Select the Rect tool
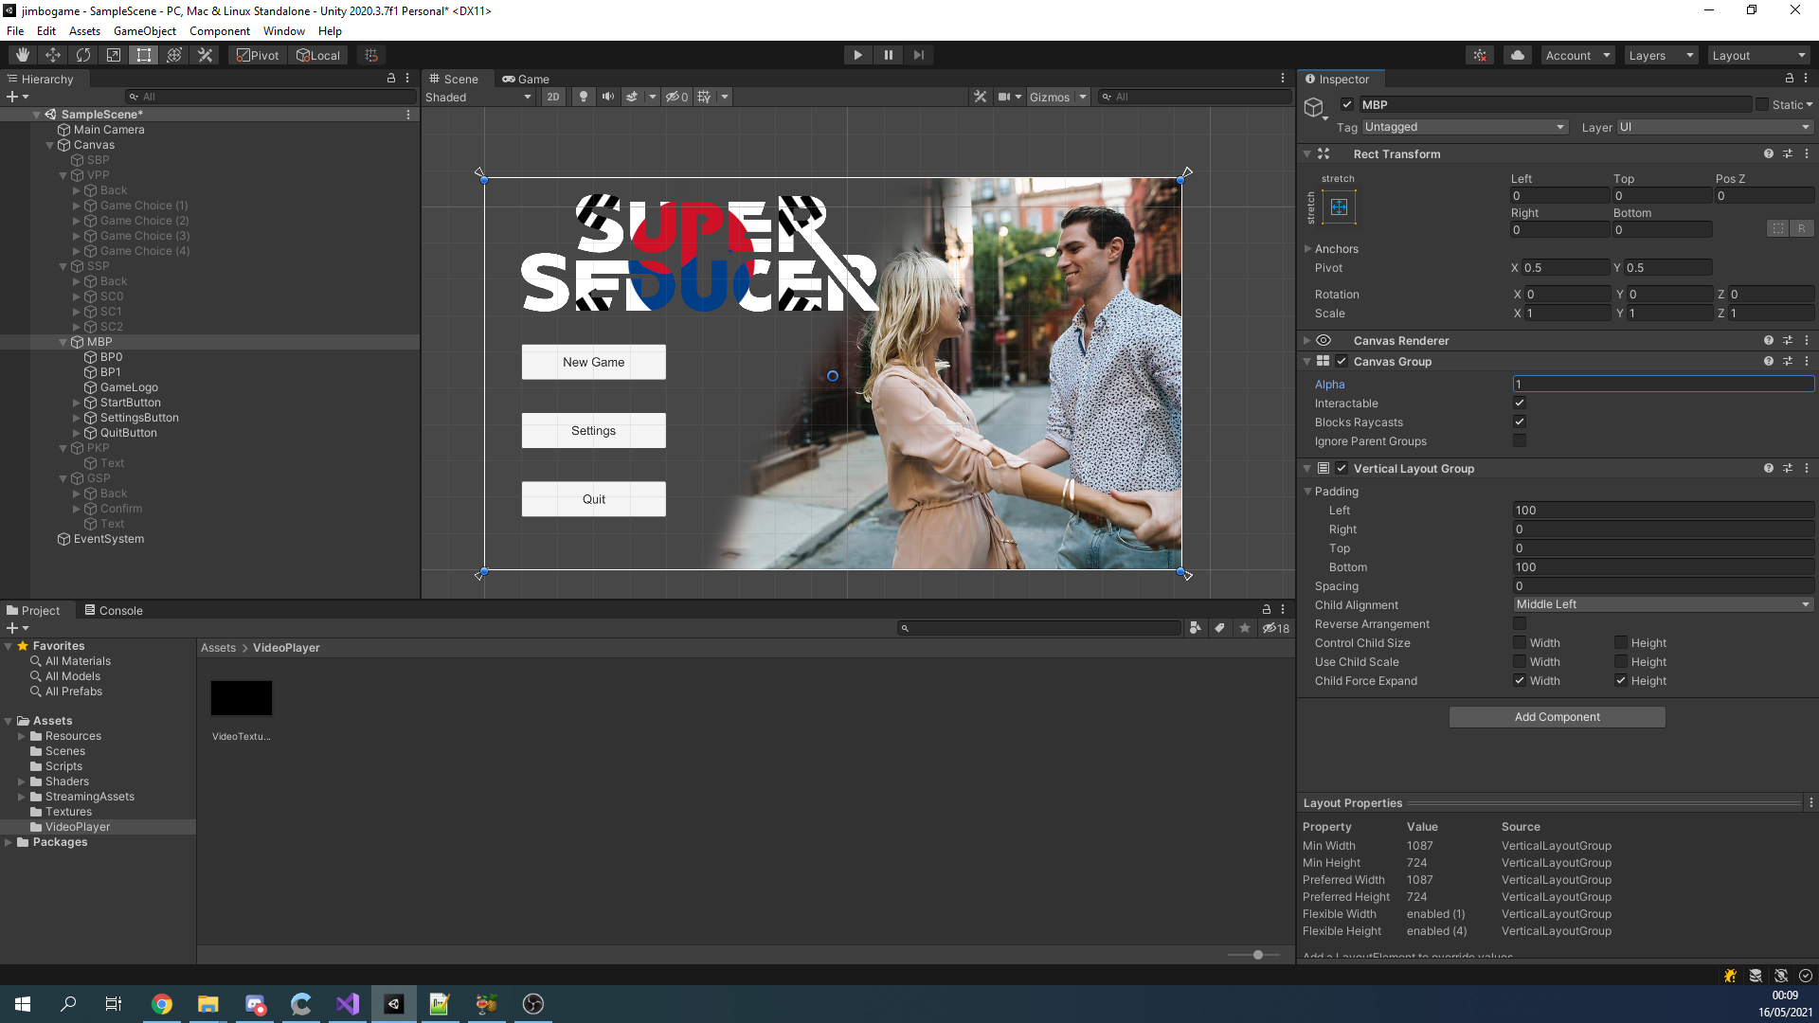Image resolution: width=1819 pixels, height=1023 pixels. [x=144, y=55]
